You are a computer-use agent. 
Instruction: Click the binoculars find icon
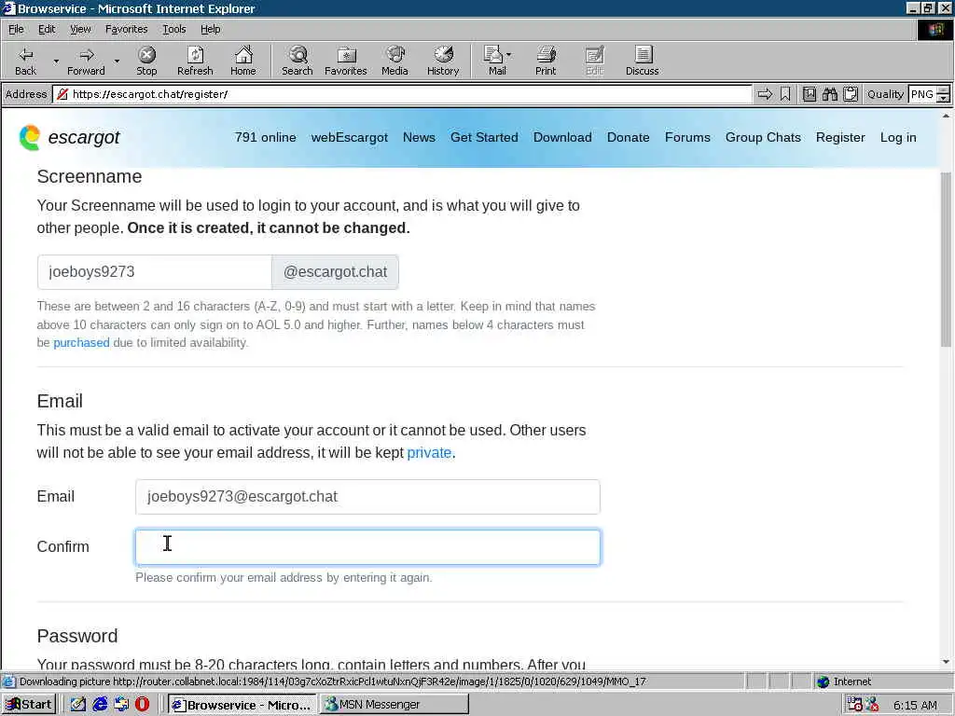click(x=829, y=94)
